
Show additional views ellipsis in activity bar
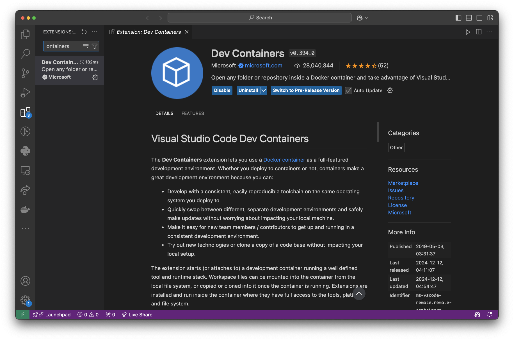pos(25,229)
